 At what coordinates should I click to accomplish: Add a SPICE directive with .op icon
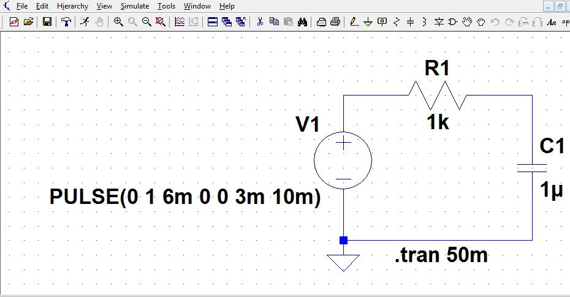tap(564, 22)
